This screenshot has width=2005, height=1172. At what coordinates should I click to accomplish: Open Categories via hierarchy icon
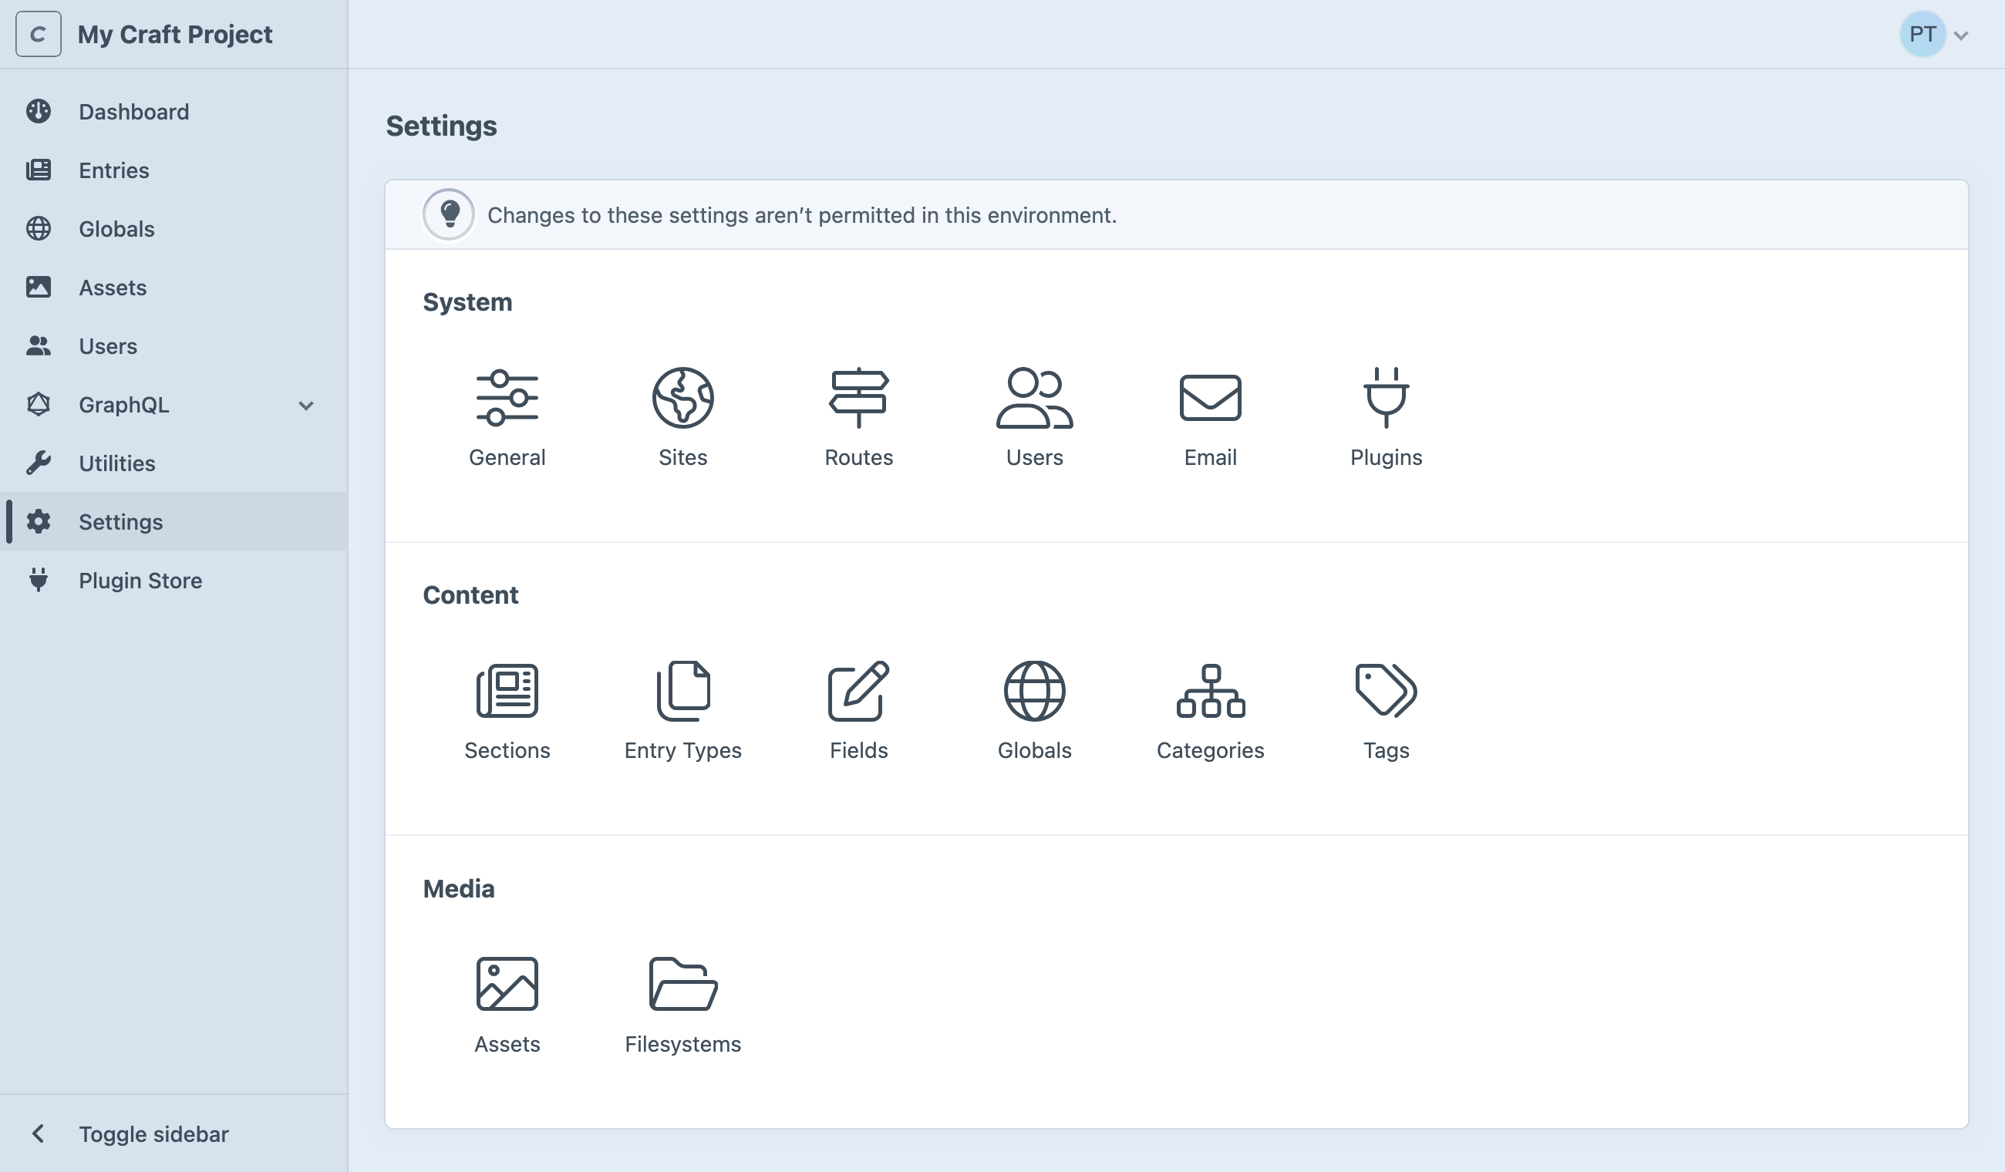[x=1209, y=690]
